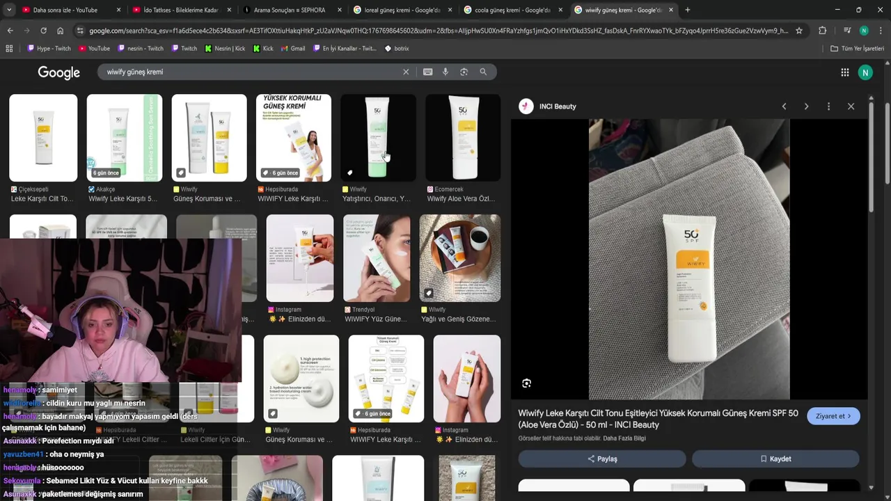Open the Google apps grid icon
Screen dimensions: 891x501
coord(844,72)
